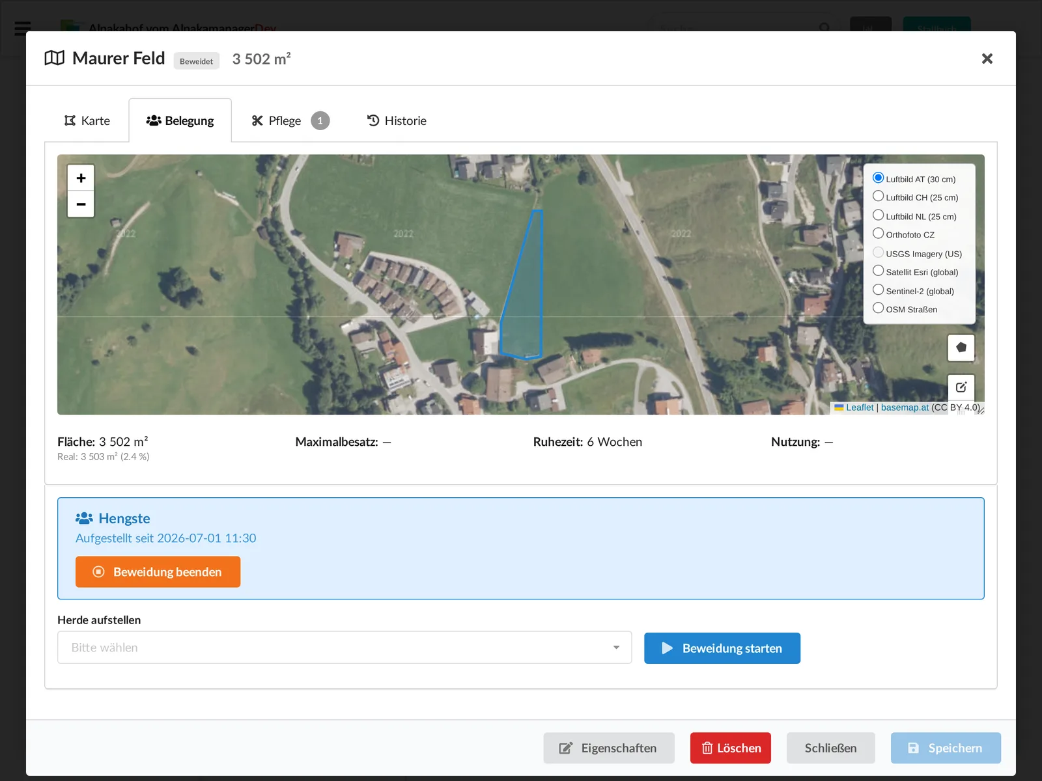Switch to the Karte tab
This screenshot has width=1042, height=781.
(x=87, y=120)
